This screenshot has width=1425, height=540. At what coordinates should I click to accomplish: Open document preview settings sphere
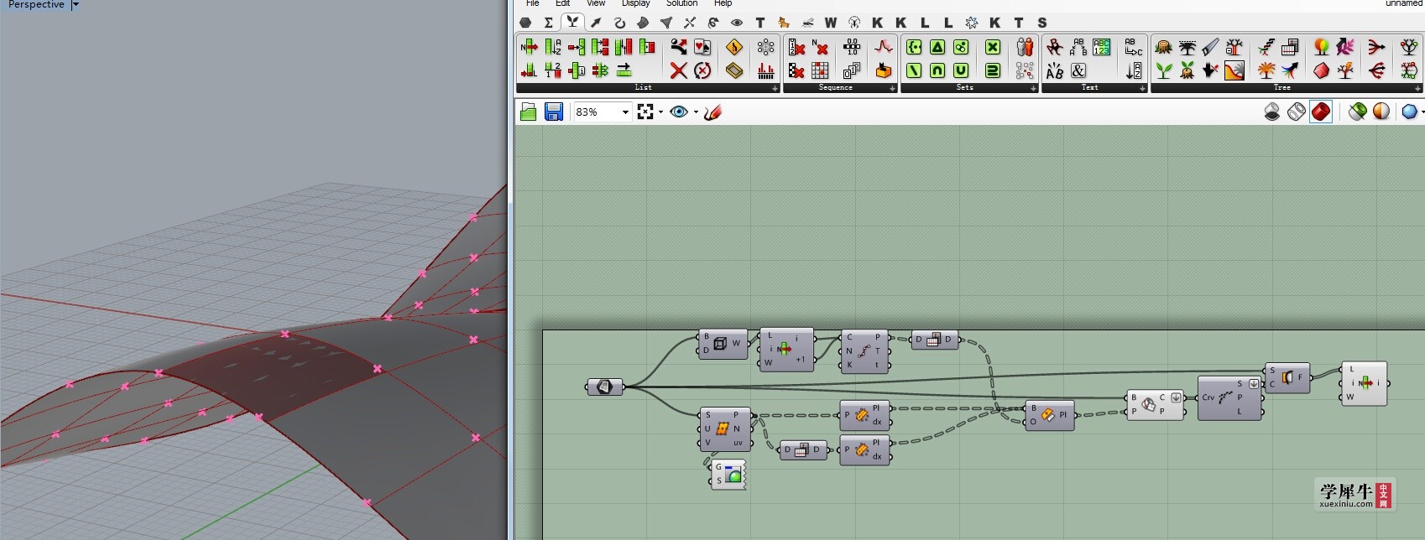[x=1381, y=112]
